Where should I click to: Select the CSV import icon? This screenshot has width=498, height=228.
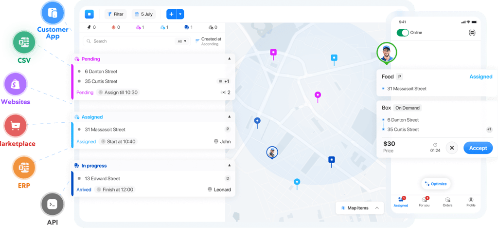[x=24, y=42]
